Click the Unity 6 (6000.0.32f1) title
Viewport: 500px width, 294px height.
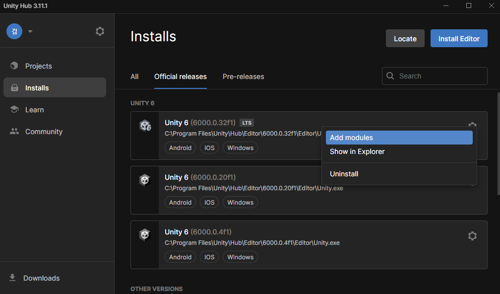click(x=200, y=123)
